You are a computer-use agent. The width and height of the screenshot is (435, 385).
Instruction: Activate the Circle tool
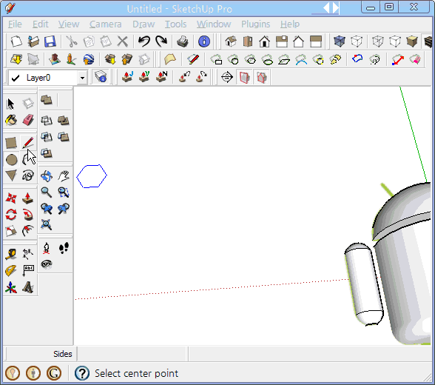11,160
